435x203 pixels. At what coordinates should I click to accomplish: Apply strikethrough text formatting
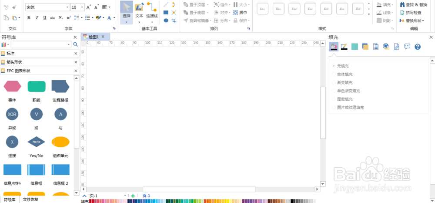[x=53, y=18]
